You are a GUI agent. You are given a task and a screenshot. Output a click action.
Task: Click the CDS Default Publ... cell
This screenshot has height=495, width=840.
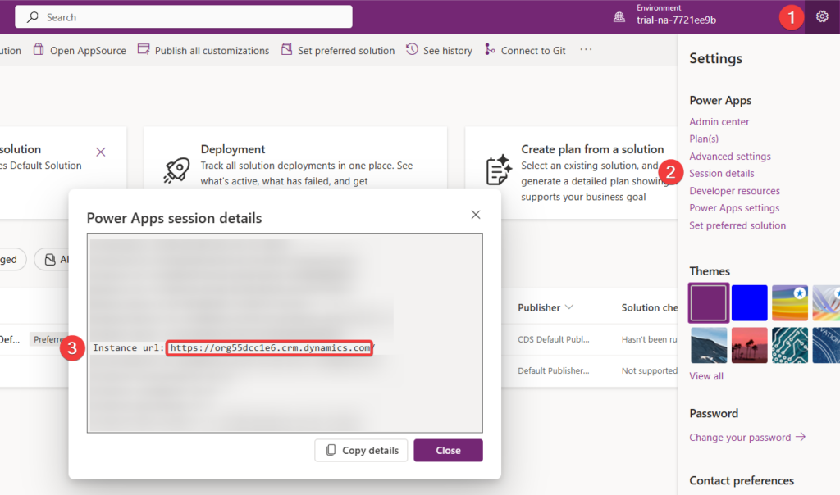coord(554,339)
